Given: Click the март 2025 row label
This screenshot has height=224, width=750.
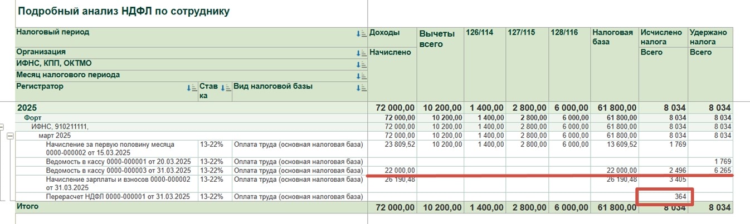Looking at the screenshot, I should click(x=55, y=136).
